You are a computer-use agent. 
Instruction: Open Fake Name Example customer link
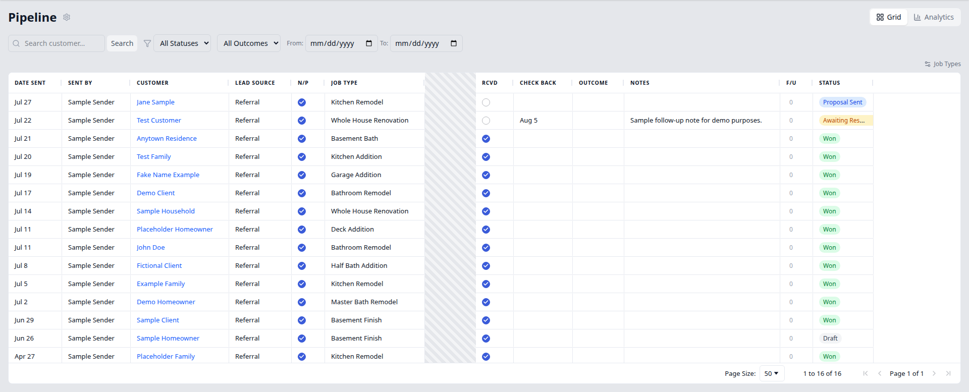168,175
